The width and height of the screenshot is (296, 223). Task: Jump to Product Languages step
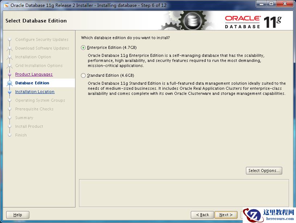pos(34,74)
